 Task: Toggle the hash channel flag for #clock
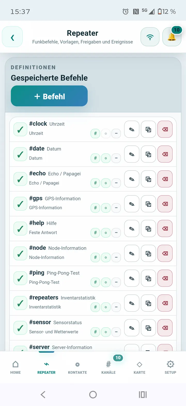95,134
